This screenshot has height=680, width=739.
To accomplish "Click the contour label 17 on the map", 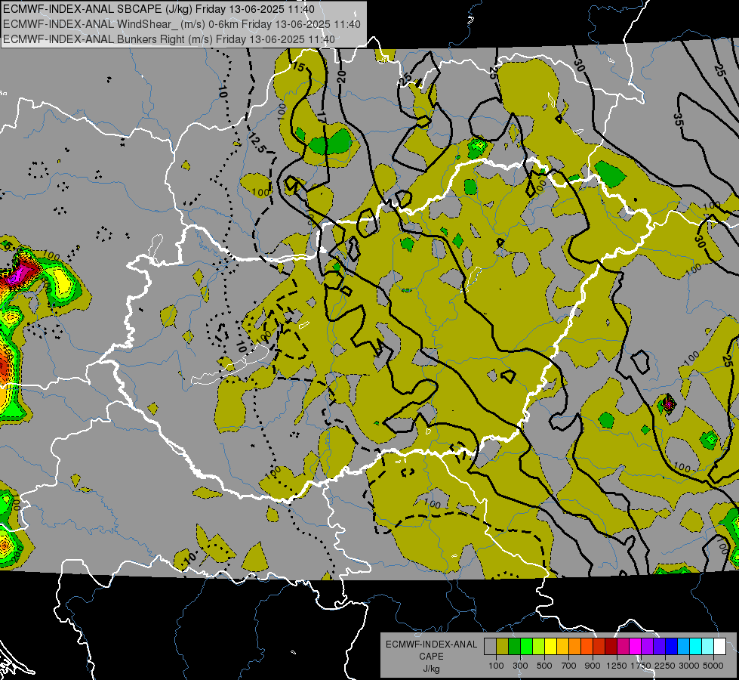I will click(x=322, y=117).
